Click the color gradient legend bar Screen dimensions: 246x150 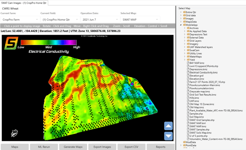click(x=48, y=43)
